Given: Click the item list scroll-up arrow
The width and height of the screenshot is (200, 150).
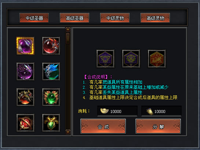Looking at the screenshot, I should click(x=68, y=30).
